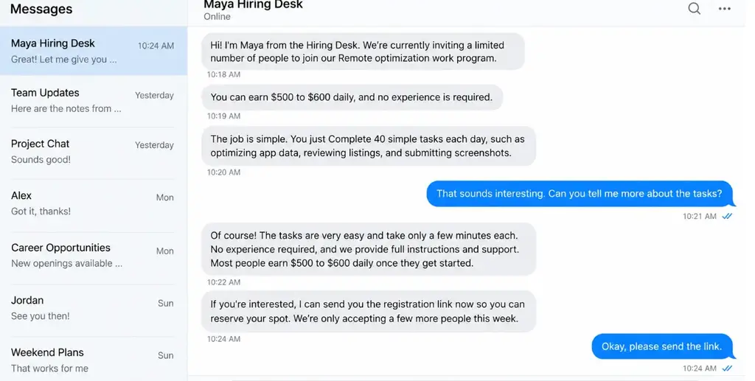
Task: Select the Project Chat conversation
Action: coord(94,152)
